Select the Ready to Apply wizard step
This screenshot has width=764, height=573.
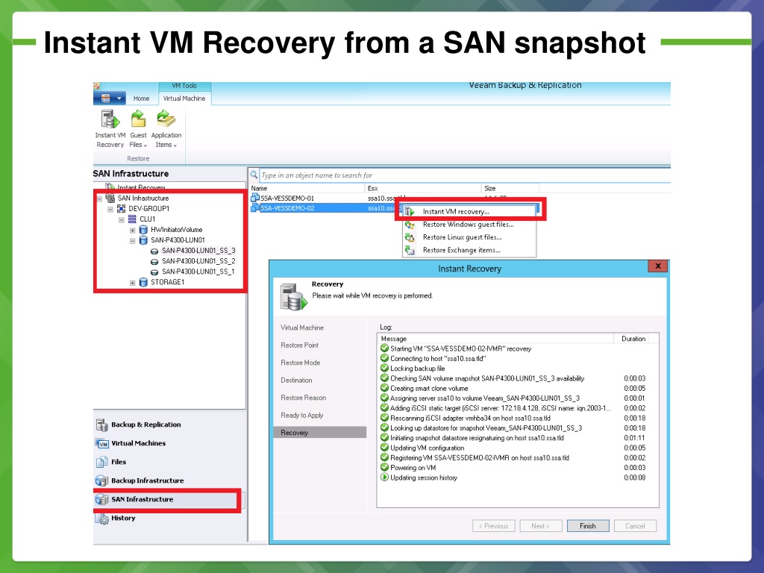tap(302, 416)
